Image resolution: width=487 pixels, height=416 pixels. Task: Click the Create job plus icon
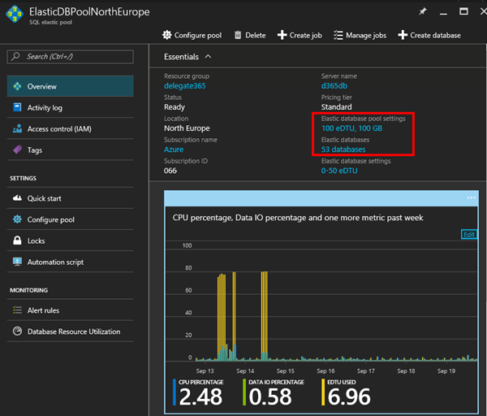coord(282,35)
